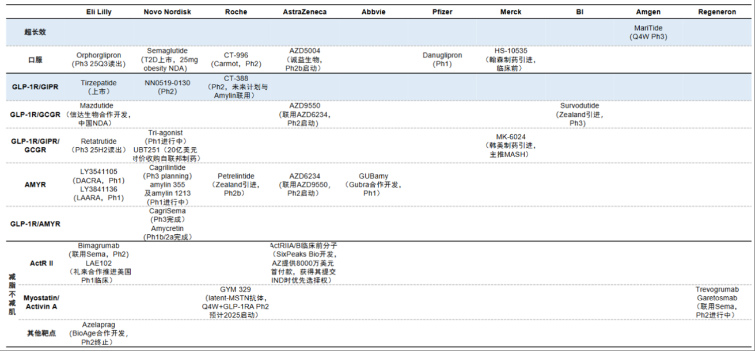Select the GLP-1R/GCGR row label
755x351 pixels.
(x=35, y=115)
